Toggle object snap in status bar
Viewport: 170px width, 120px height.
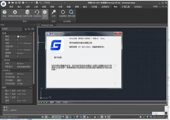pos(56,117)
